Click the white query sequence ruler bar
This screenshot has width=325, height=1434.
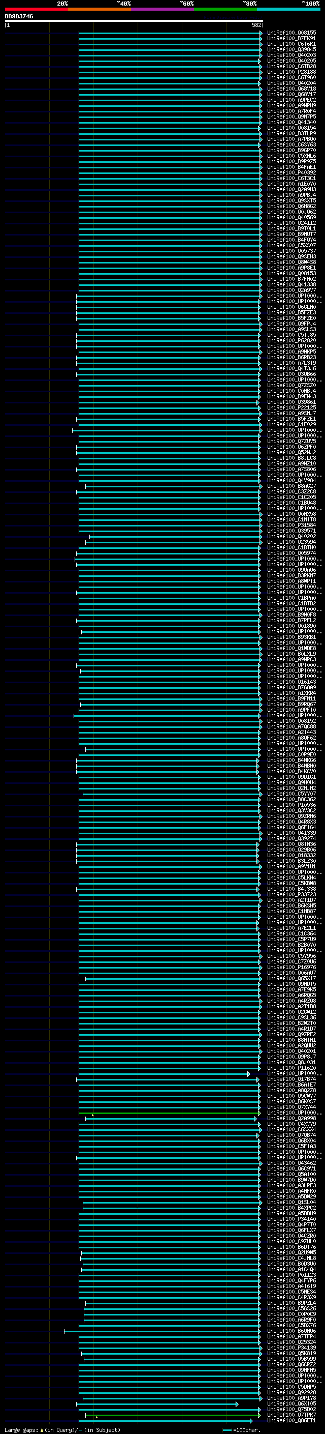pos(134,21)
